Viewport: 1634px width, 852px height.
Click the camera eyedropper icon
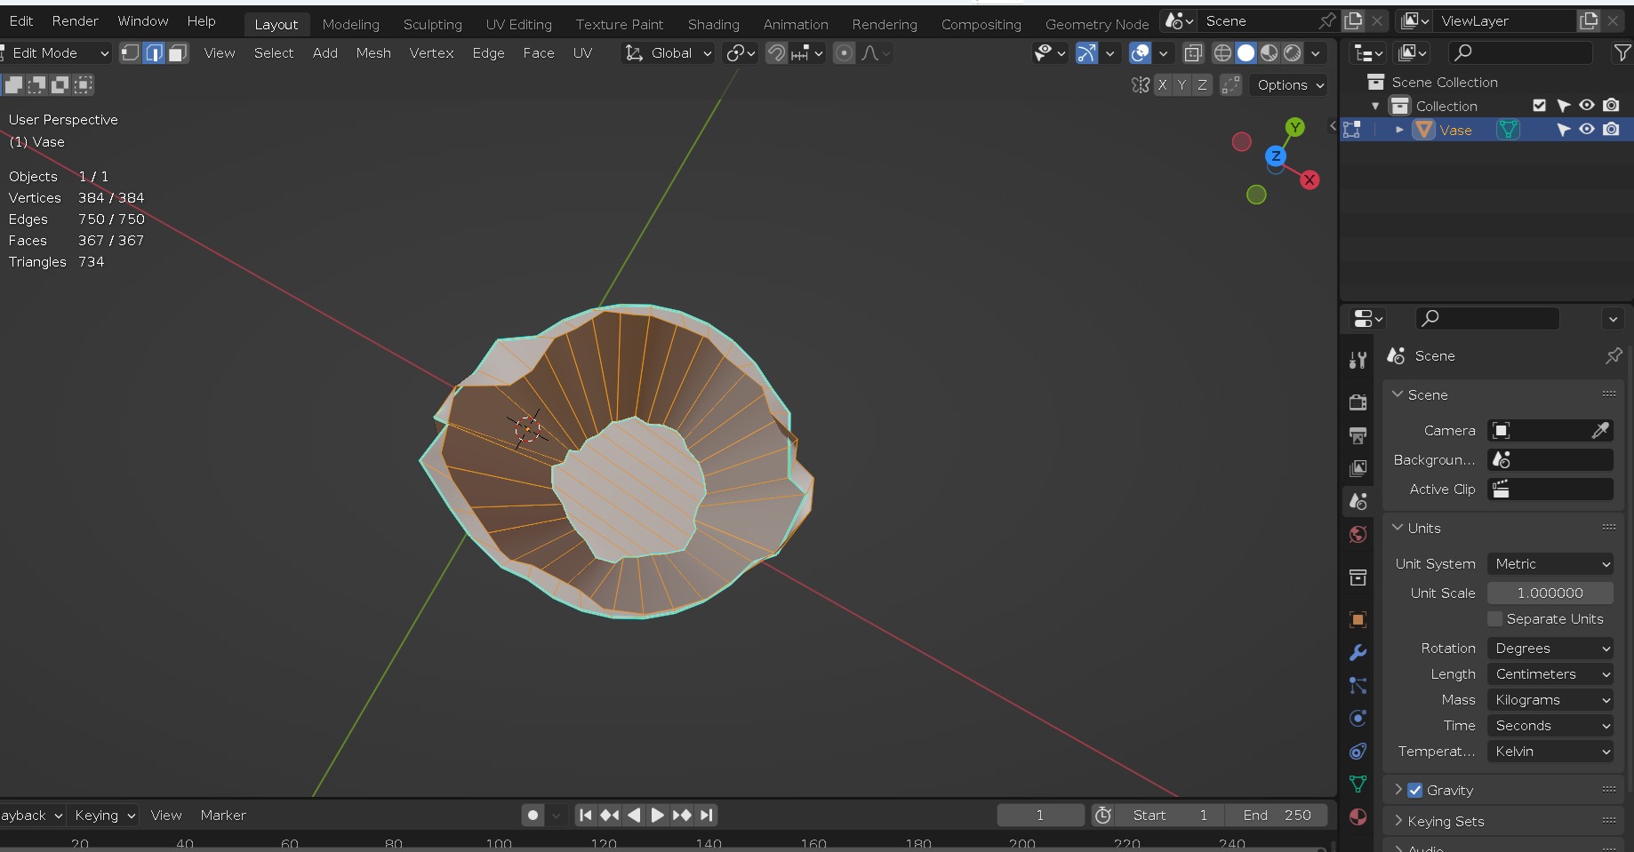point(1600,430)
